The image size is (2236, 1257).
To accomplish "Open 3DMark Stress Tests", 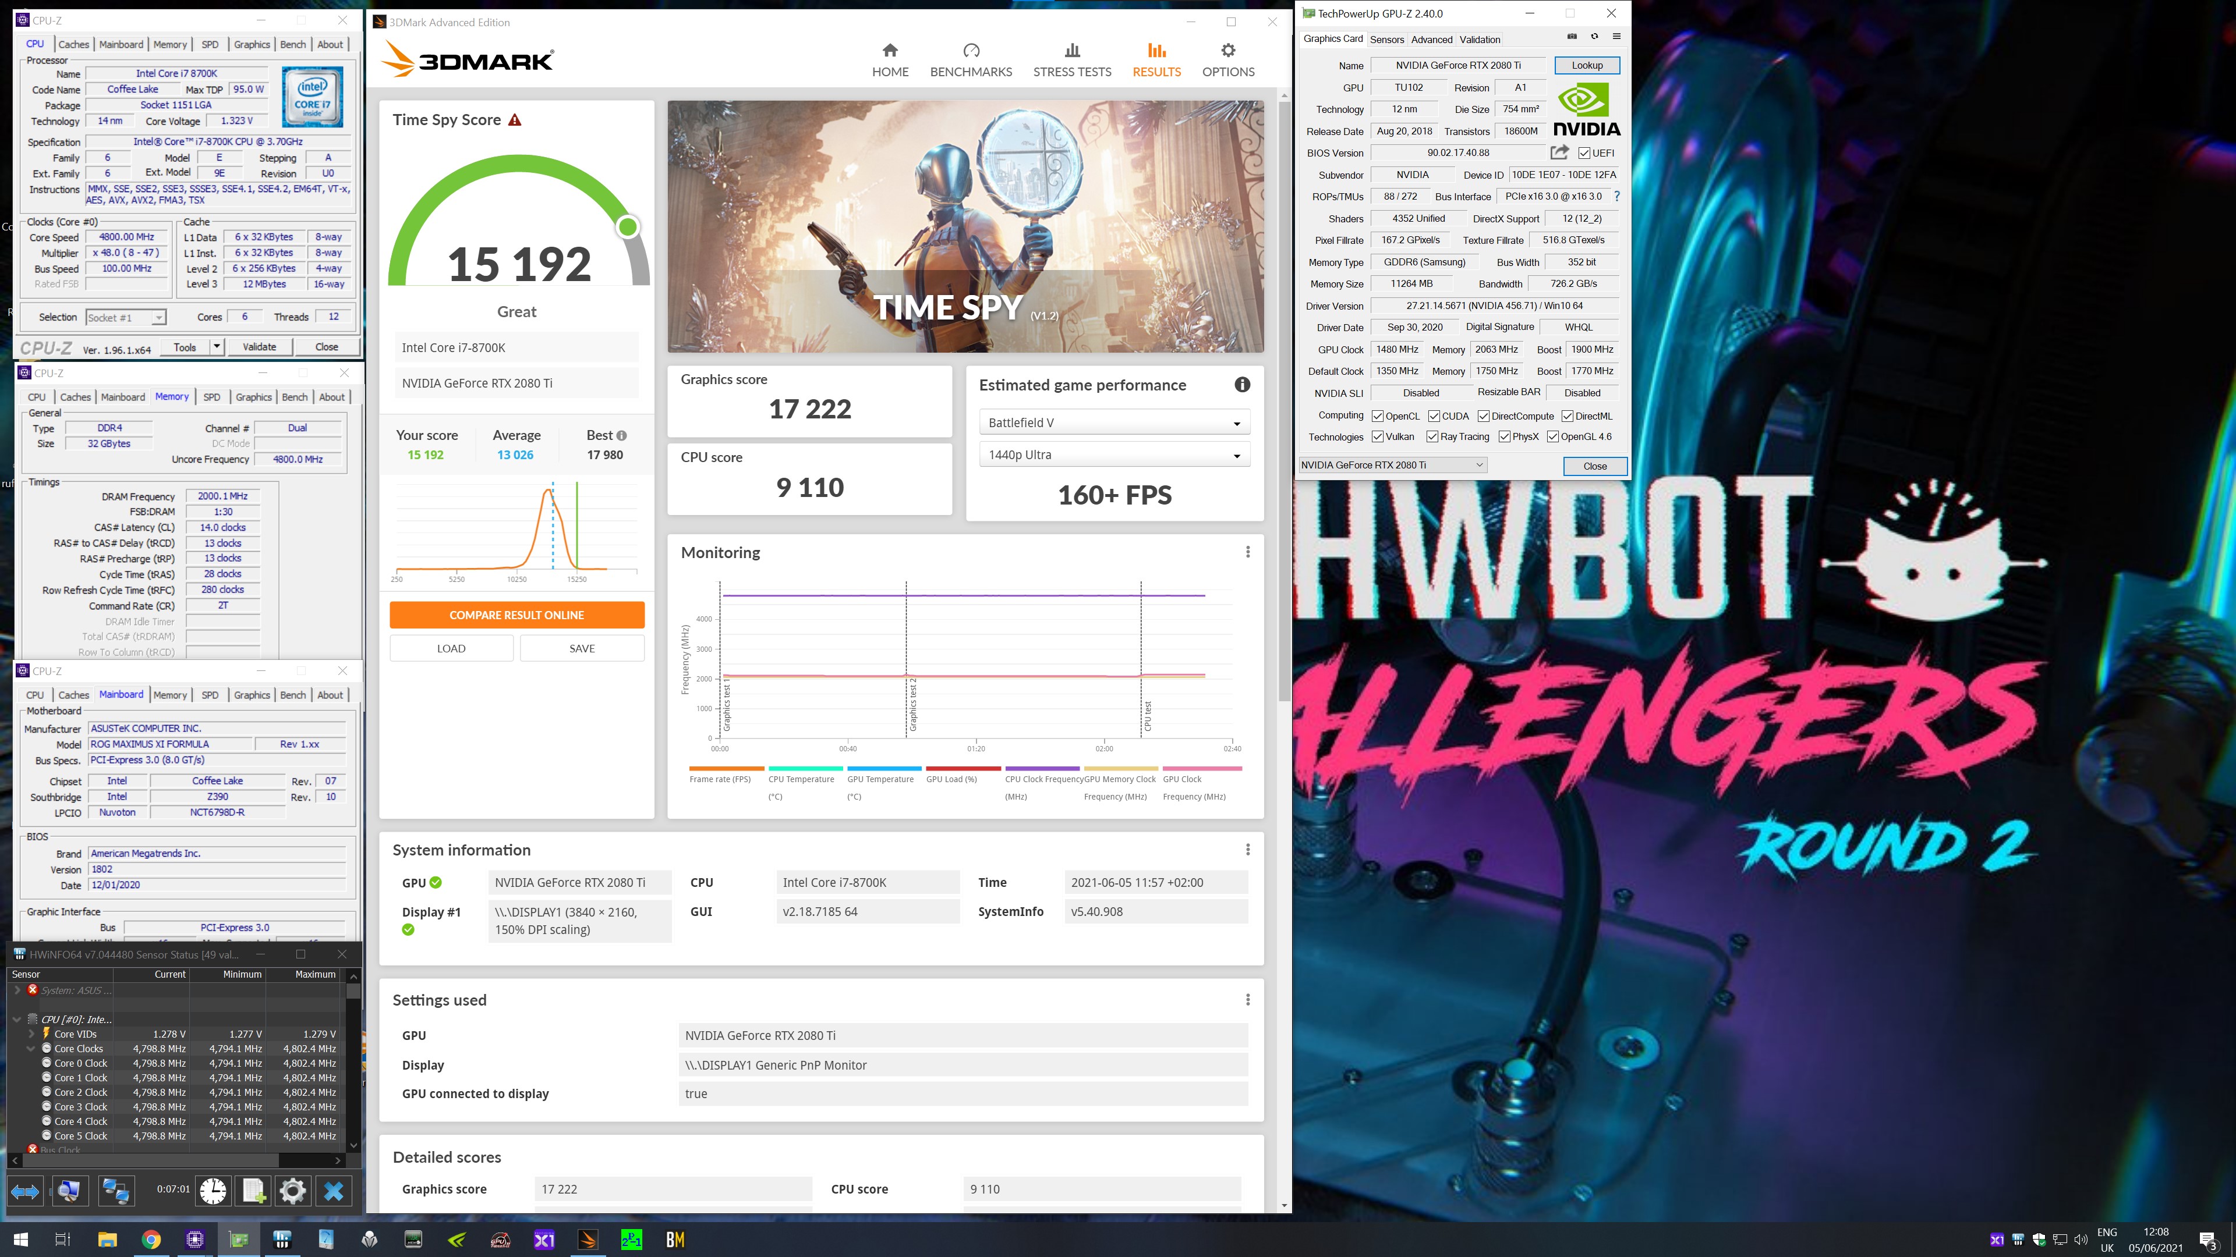I will (x=1072, y=61).
